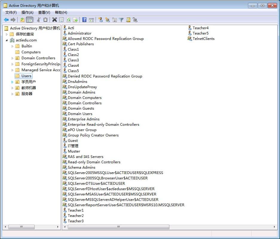280x239 pixels.
Task: Select the IT管理 user
Action: pyautogui.click(x=73, y=146)
